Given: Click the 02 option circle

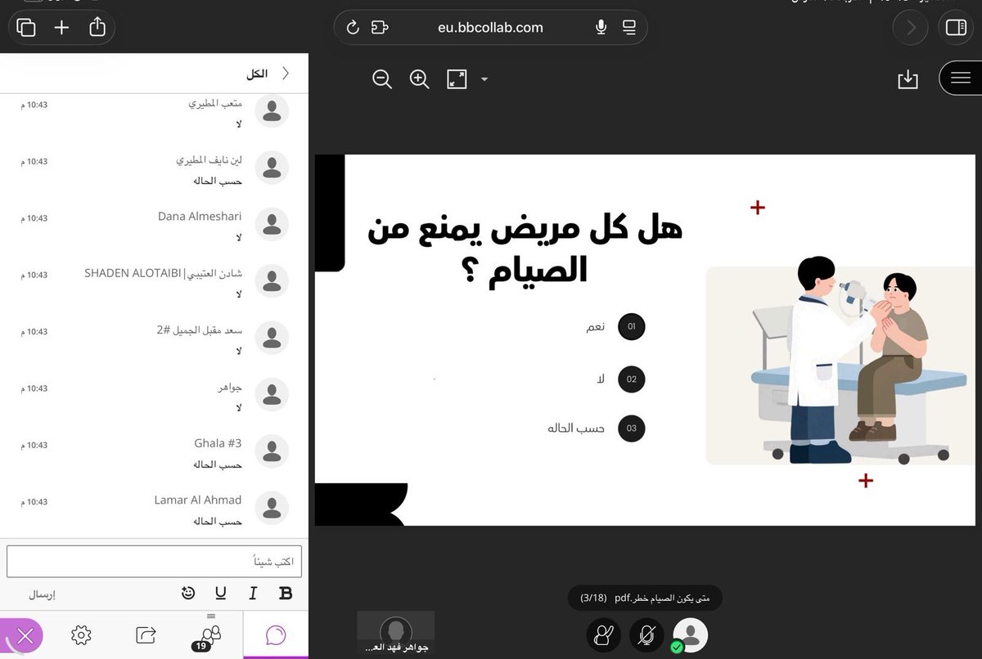Looking at the screenshot, I should point(632,379).
